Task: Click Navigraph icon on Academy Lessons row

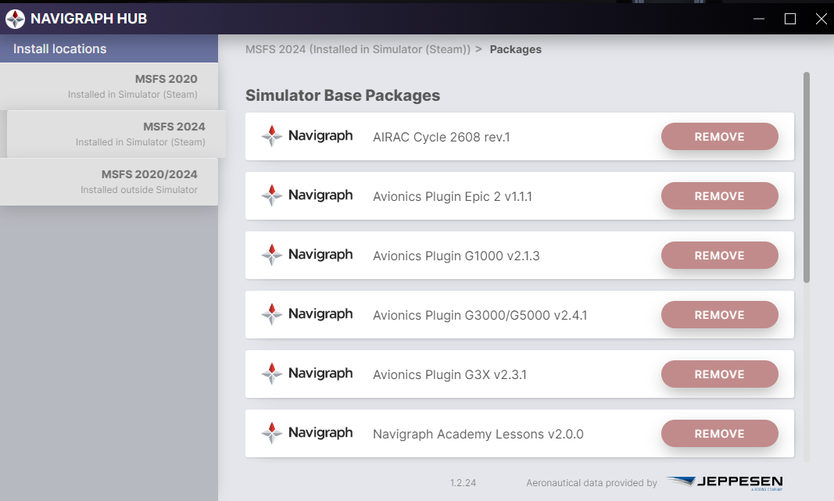Action: coord(272,434)
